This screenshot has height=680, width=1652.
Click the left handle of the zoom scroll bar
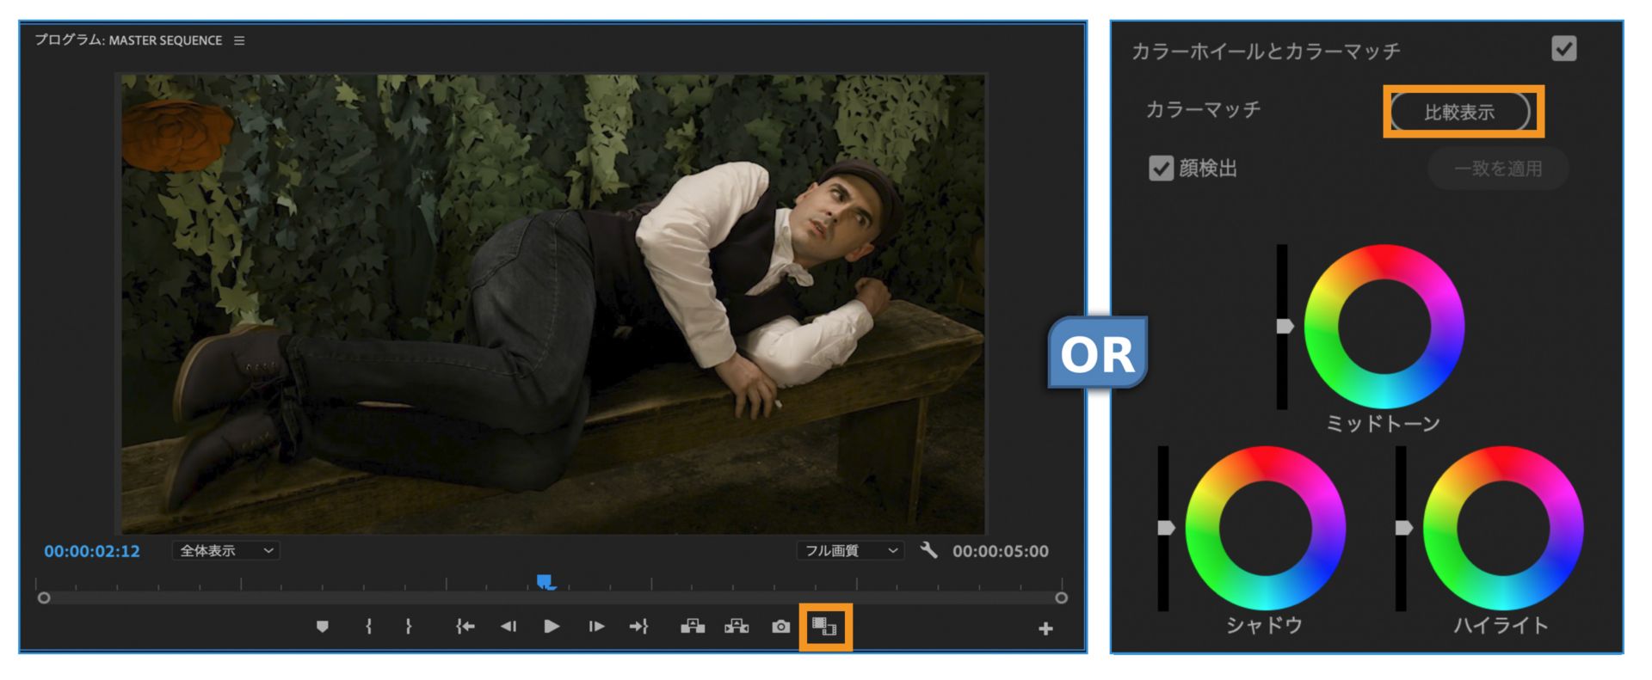44,597
